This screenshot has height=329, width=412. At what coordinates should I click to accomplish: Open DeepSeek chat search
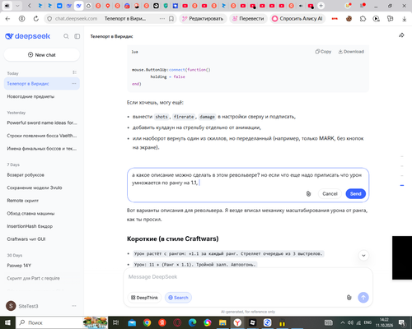tap(66, 36)
